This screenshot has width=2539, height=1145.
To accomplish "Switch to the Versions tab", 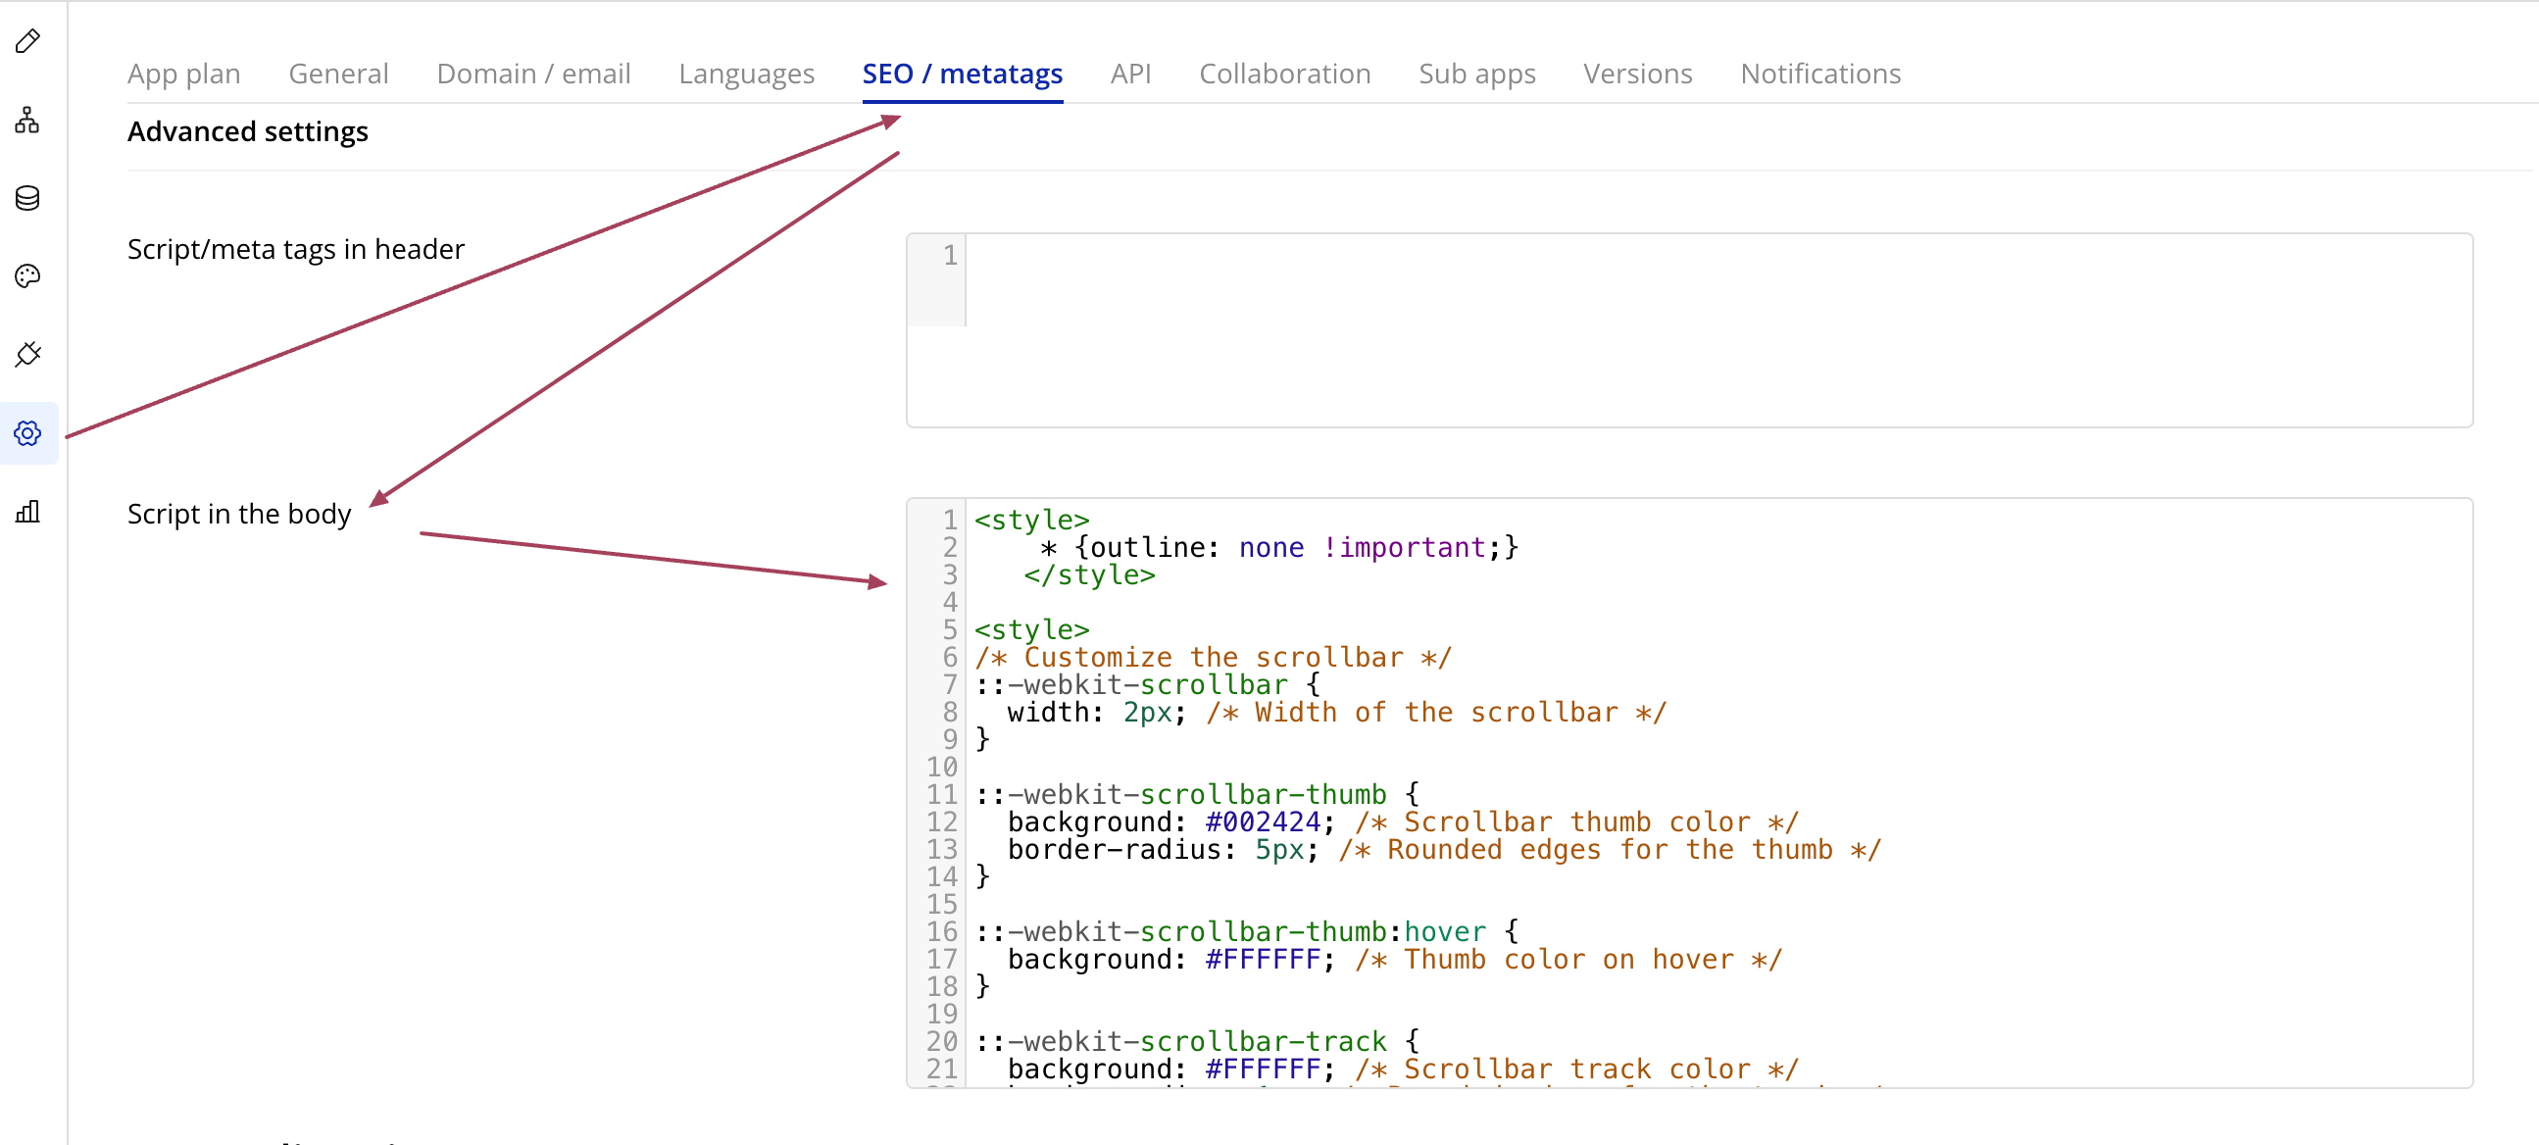I will (x=1637, y=74).
